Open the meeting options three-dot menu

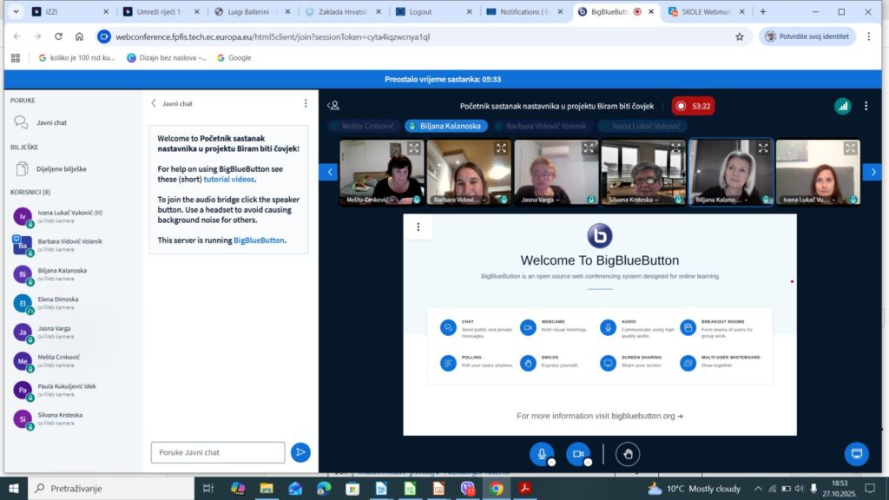point(866,106)
